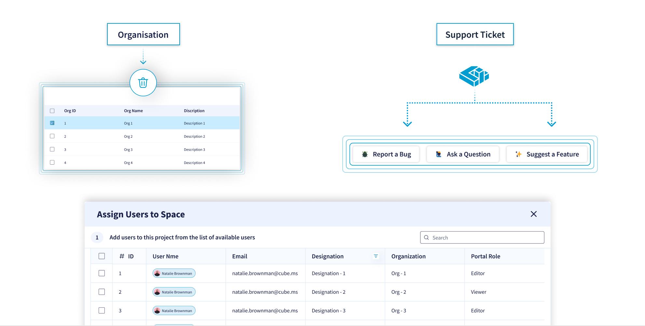Click the Description 3 cell

194,150
